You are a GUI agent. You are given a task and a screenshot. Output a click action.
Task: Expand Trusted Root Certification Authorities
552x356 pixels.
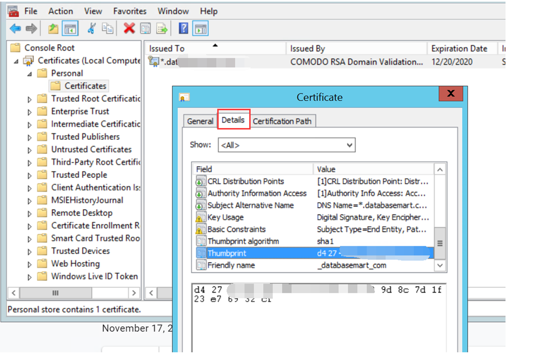coord(30,99)
